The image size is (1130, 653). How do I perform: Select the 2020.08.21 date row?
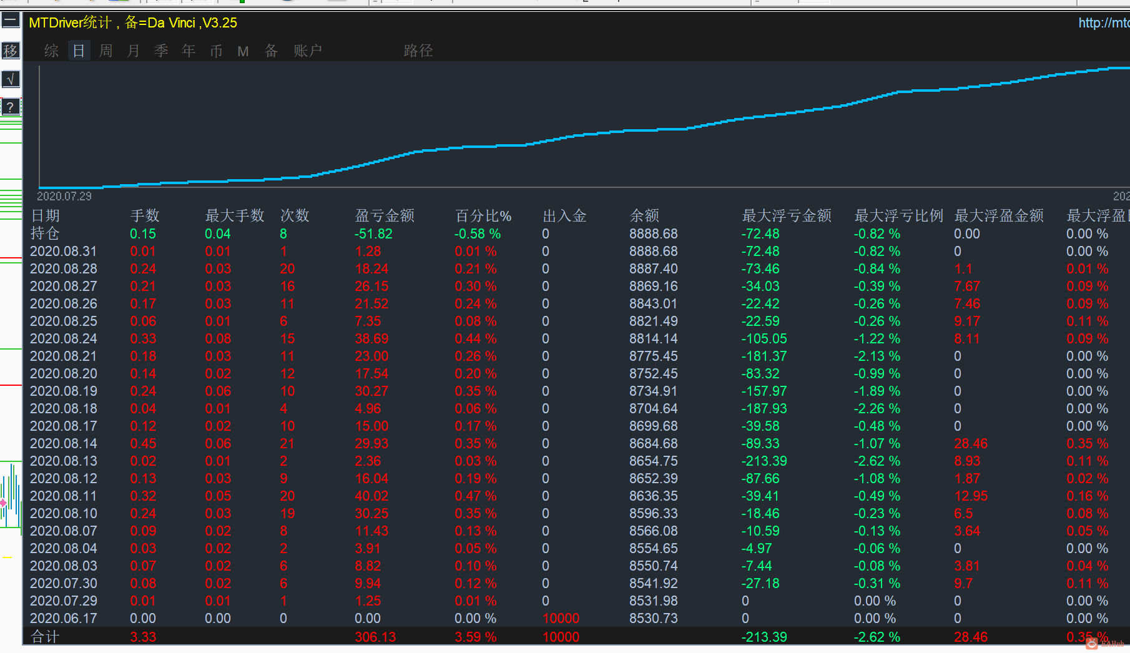(x=64, y=356)
